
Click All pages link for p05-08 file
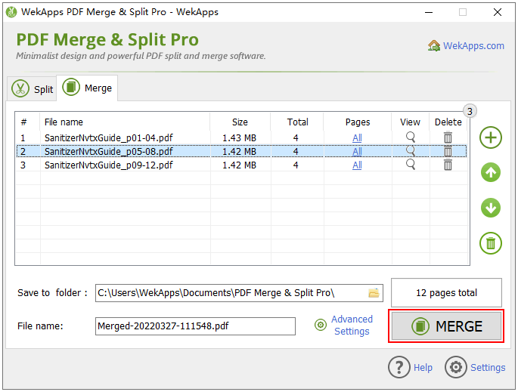[357, 152]
